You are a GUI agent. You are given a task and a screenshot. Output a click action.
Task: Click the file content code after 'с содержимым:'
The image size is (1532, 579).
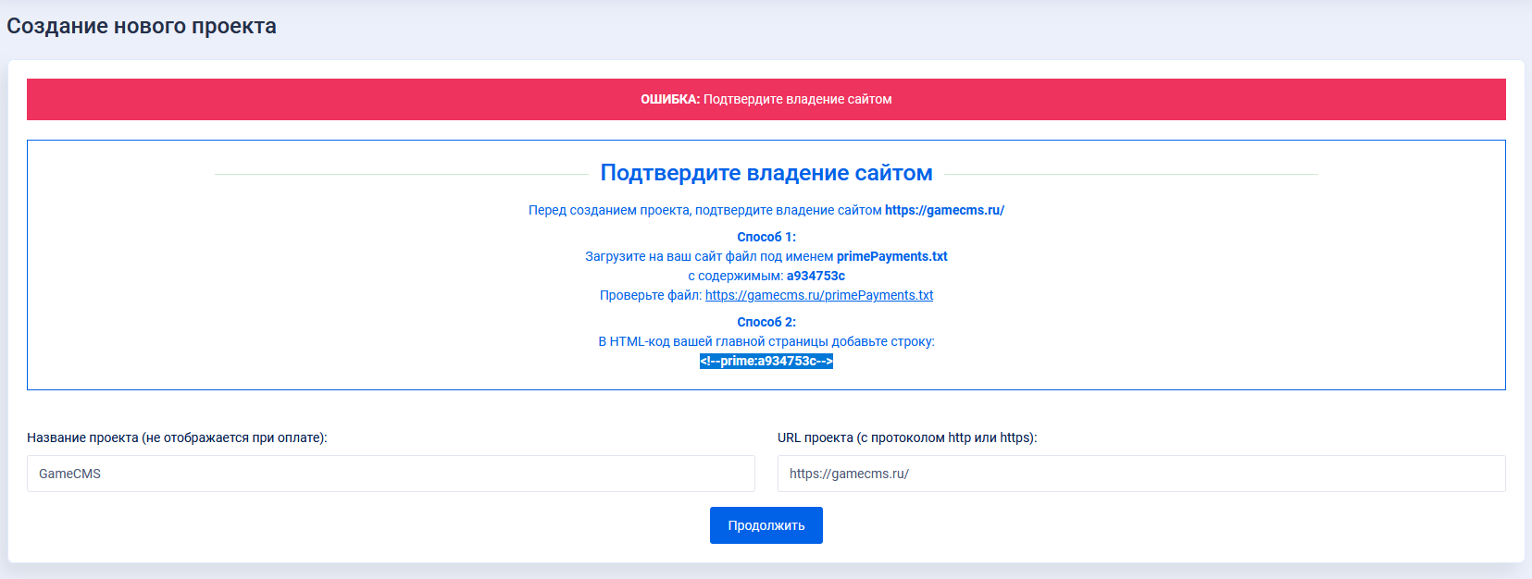tap(816, 276)
